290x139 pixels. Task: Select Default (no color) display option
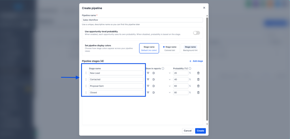(149, 48)
